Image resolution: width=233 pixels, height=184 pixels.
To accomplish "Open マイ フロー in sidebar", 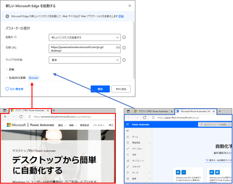I will coord(138,149).
